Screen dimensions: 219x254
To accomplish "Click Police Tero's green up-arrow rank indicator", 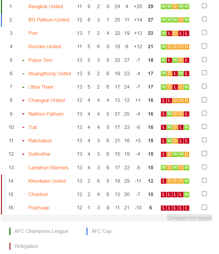I will (x=23, y=61).
